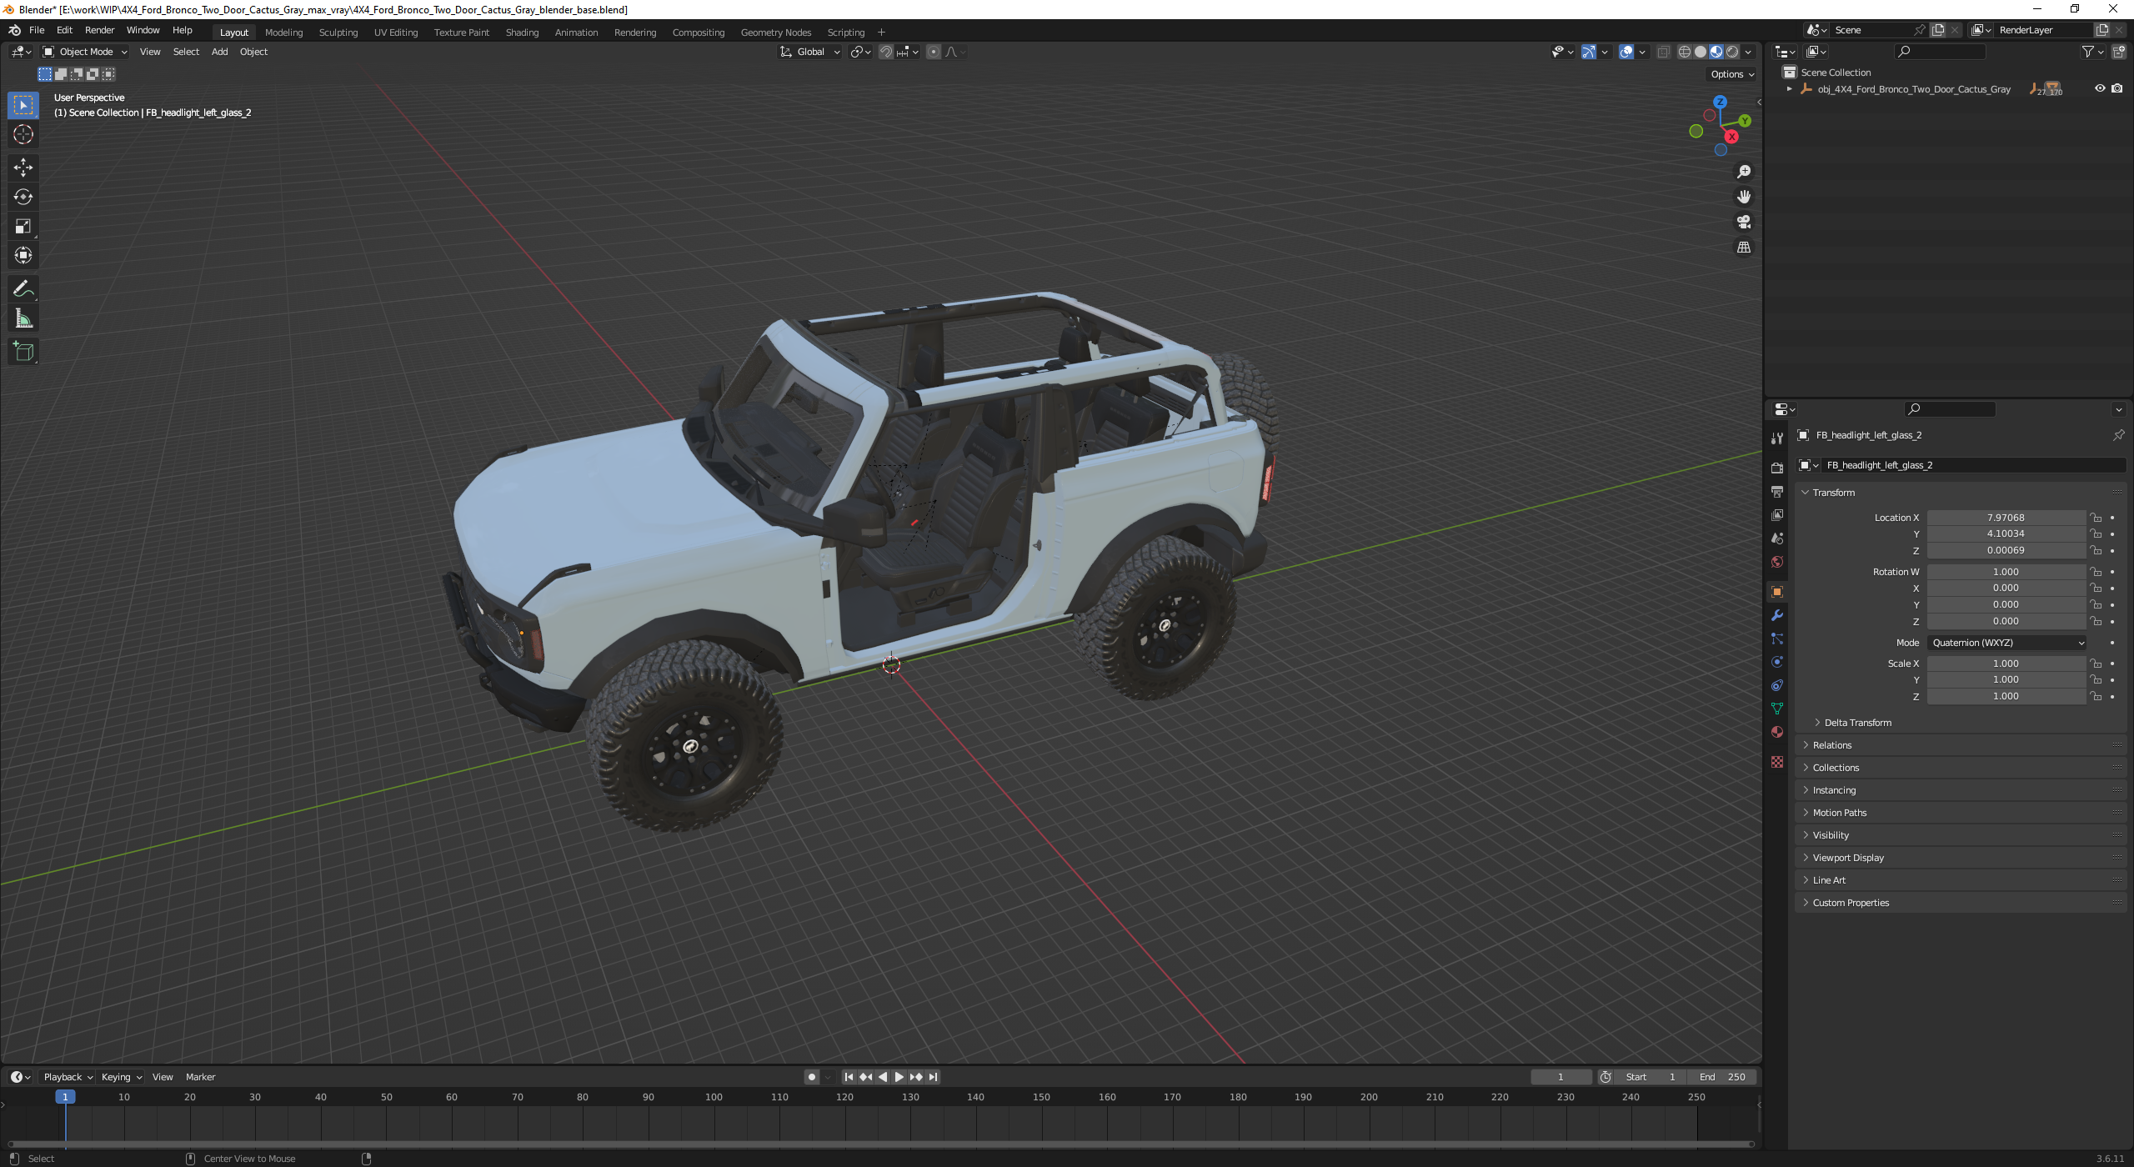Open the Options dropdown in viewport
The height and width of the screenshot is (1167, 2134).
pos(1732,74)
